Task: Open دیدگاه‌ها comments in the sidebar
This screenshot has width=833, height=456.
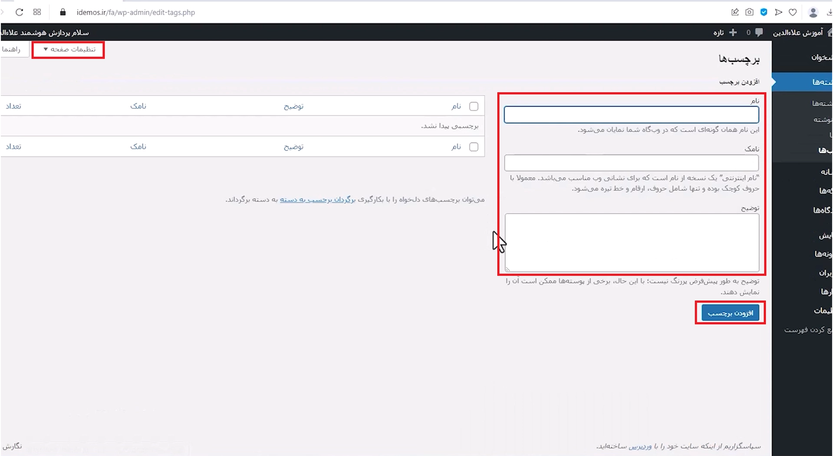Action: tap(823, 210)
